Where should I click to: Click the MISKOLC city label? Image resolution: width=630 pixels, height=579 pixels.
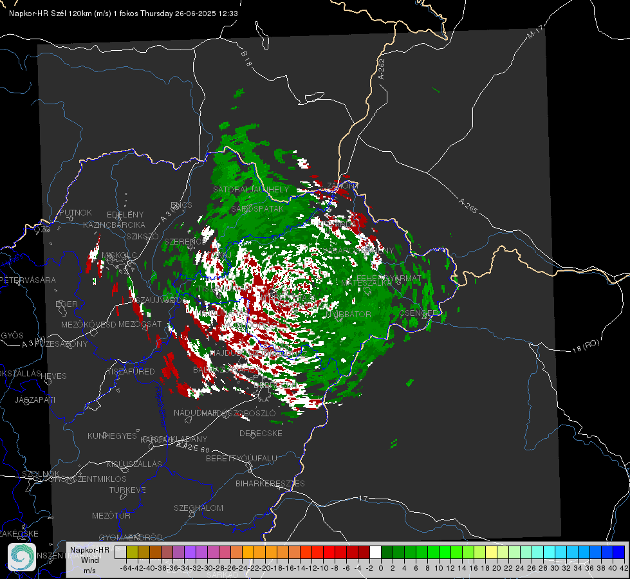(119, 255)
